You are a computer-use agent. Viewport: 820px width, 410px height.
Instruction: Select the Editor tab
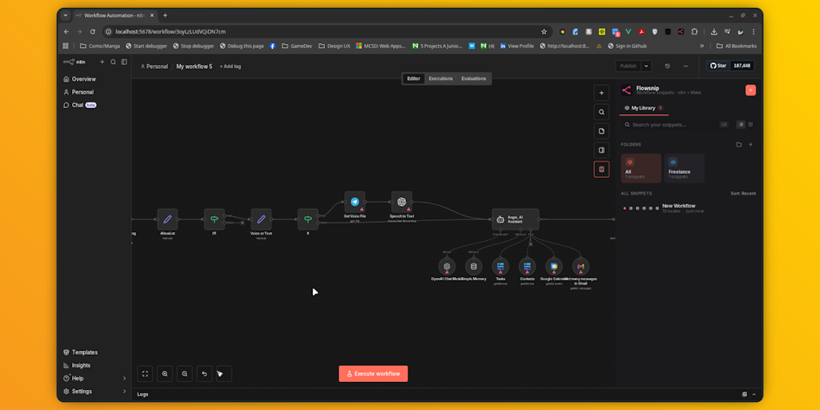414,78
